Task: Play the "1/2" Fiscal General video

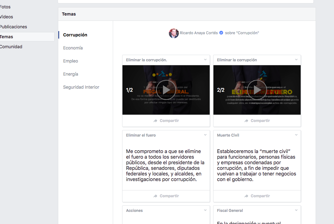Action: click(x=166, y=90)
